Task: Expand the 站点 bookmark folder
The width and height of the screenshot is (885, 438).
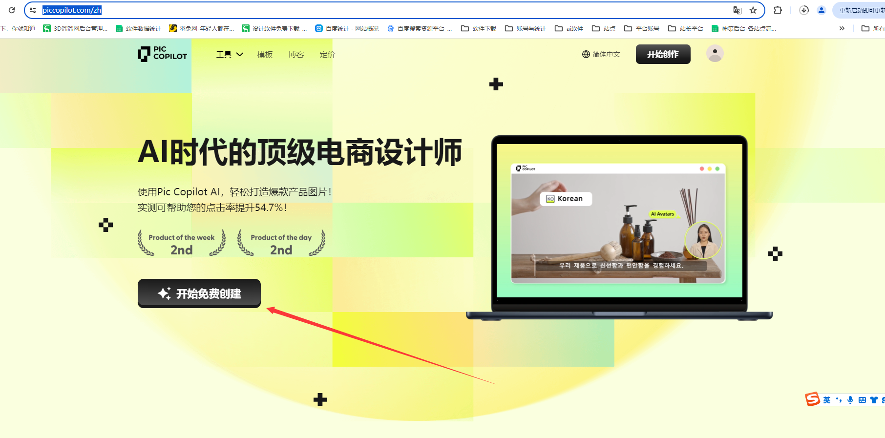Action: coord(604,29)
